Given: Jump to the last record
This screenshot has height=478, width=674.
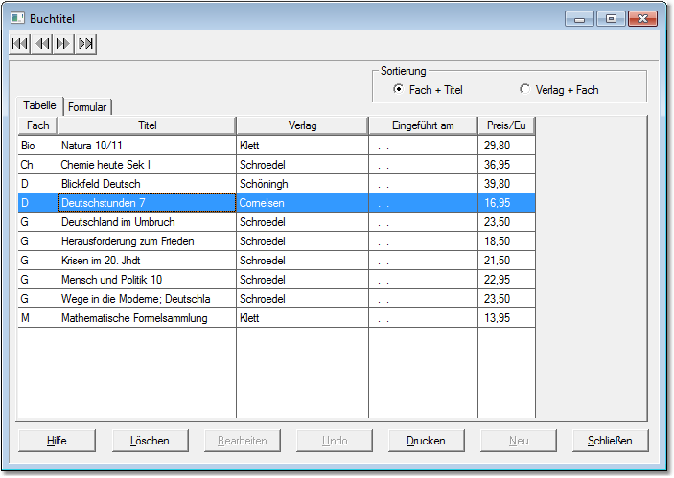Looking at the screenshot, I should click(x=86, y=43).
